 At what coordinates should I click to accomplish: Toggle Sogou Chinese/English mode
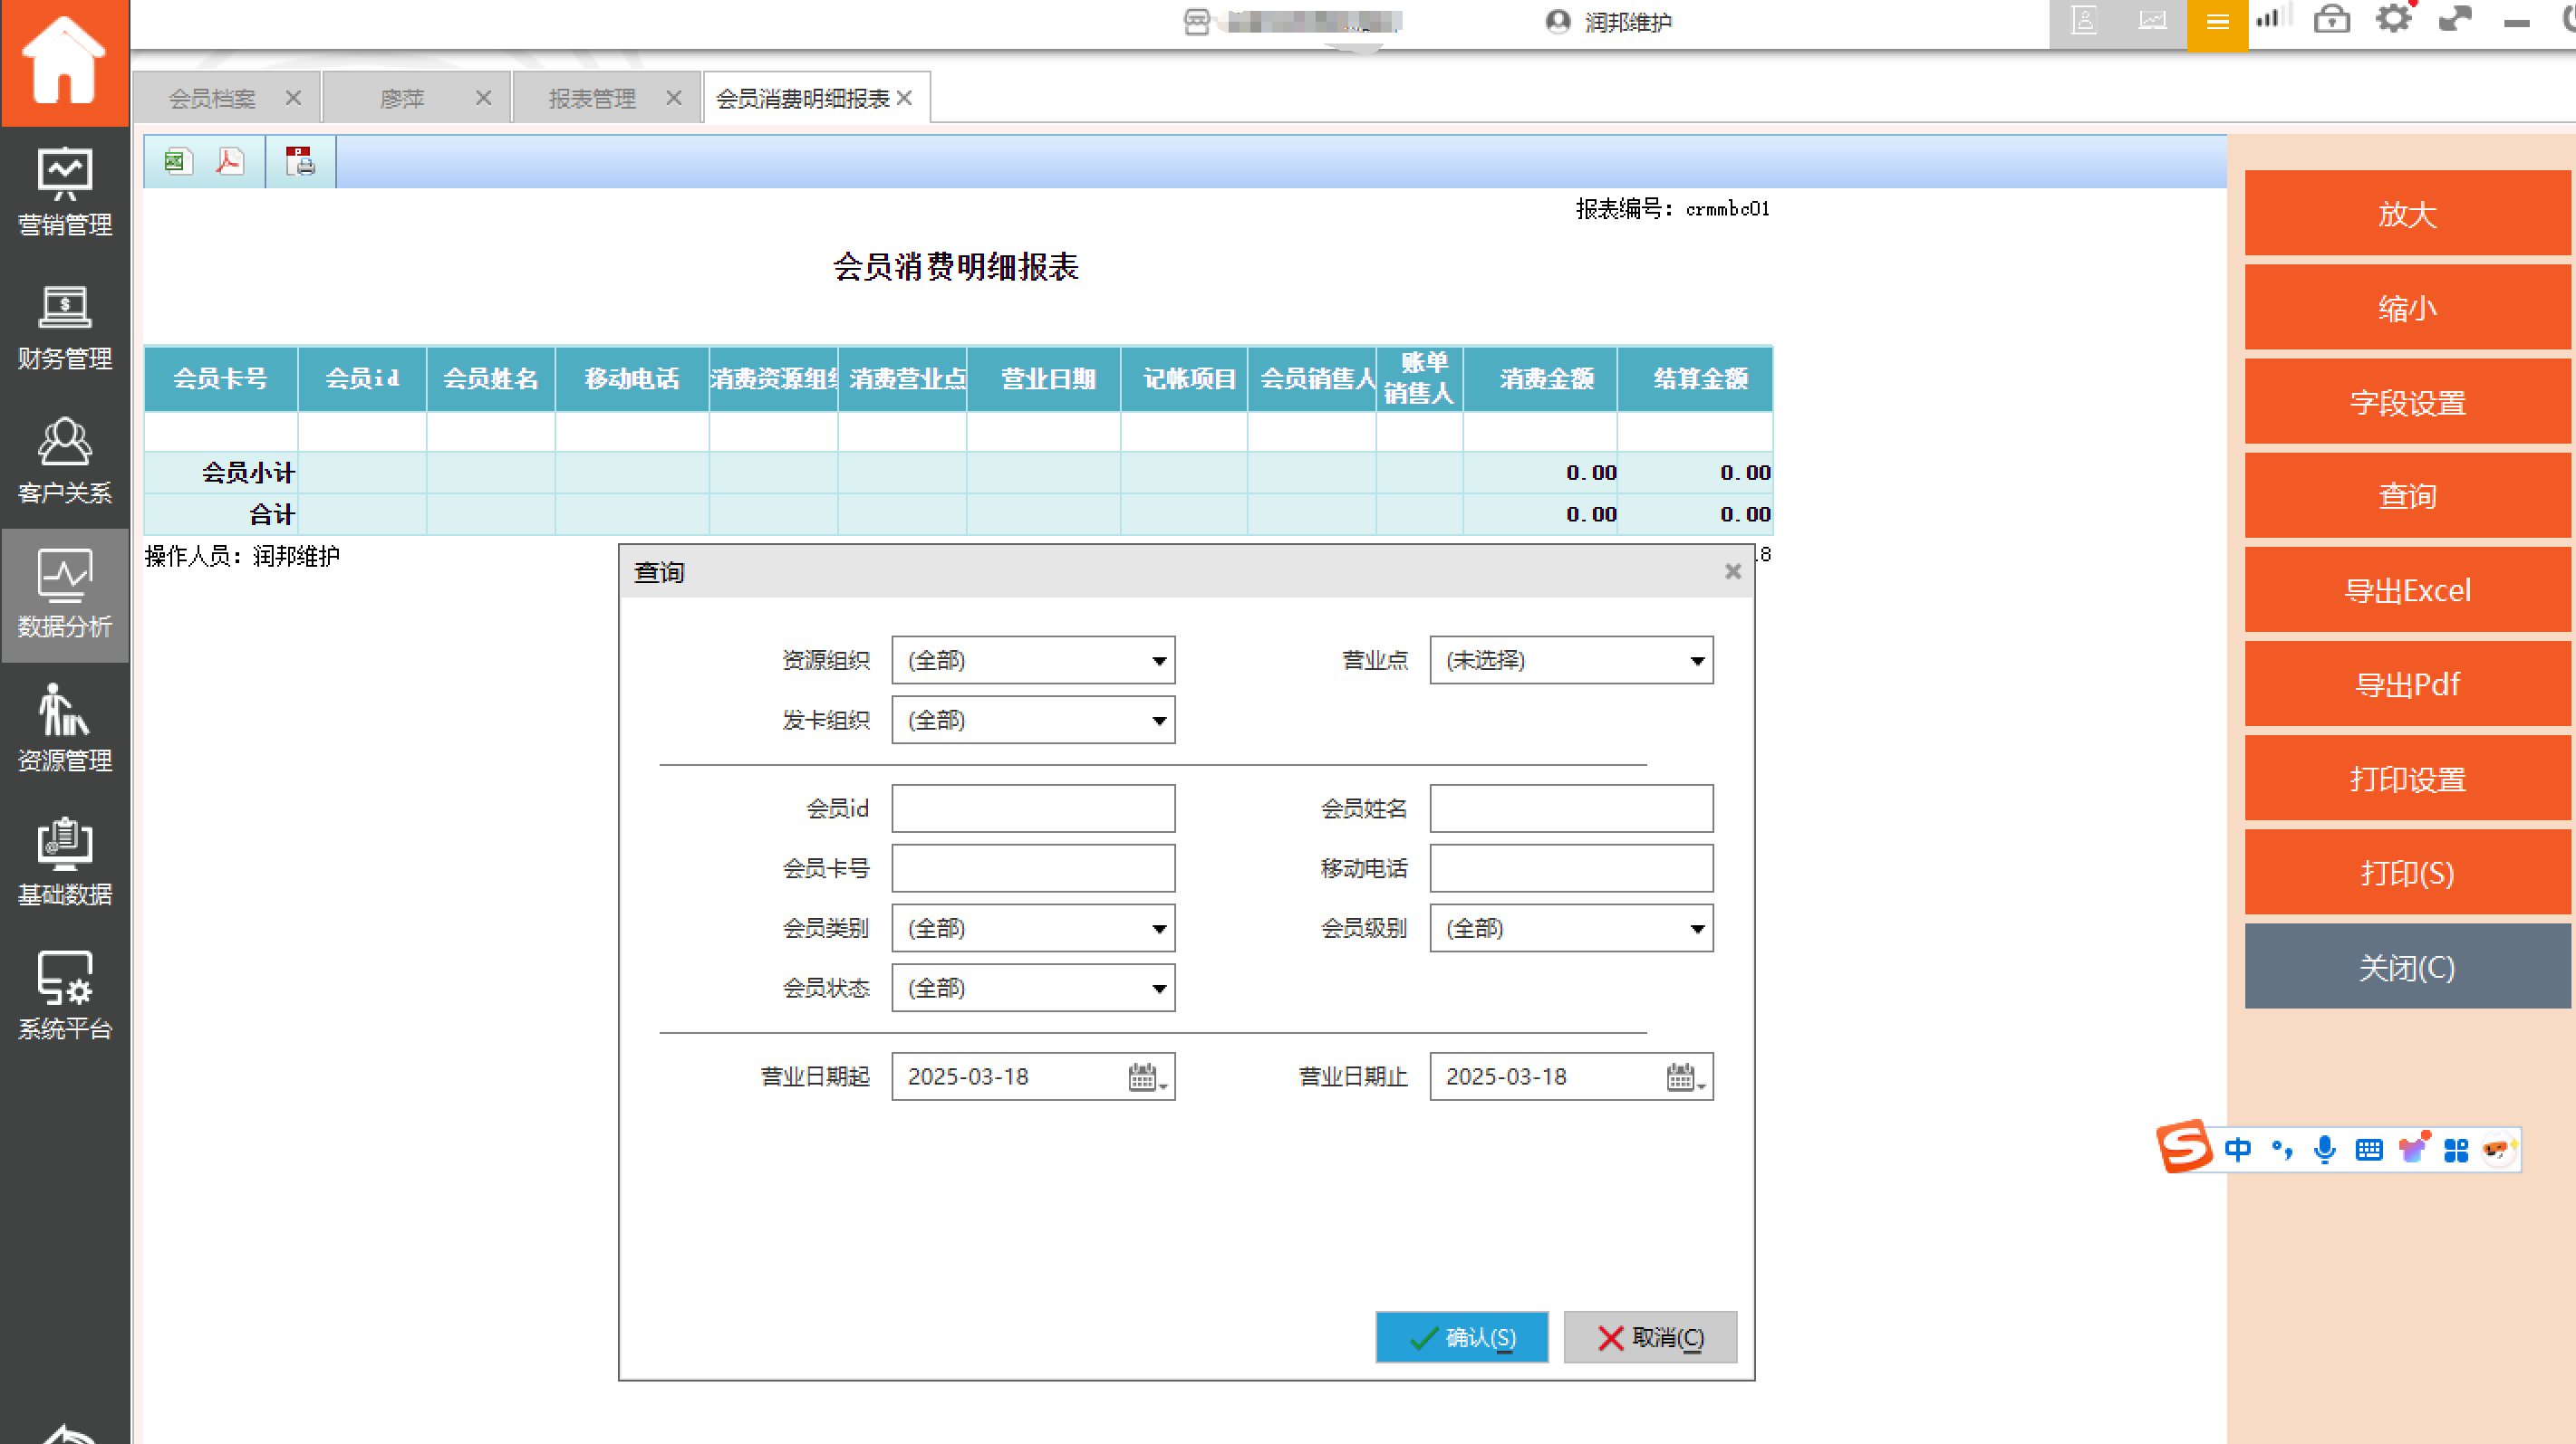pyautogui.click(x=2238, y=1149)
